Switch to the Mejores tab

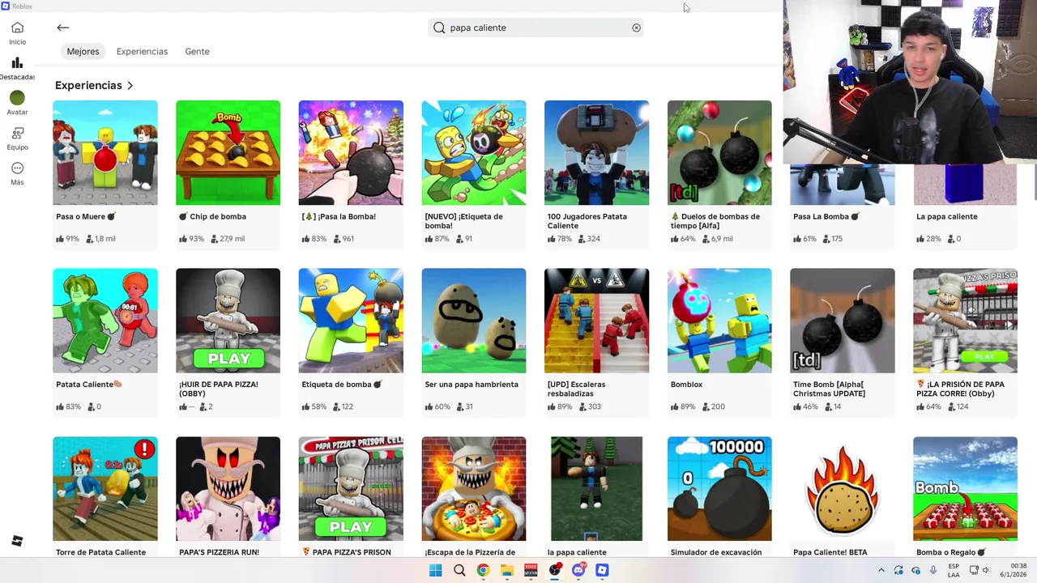pos(83,51)
